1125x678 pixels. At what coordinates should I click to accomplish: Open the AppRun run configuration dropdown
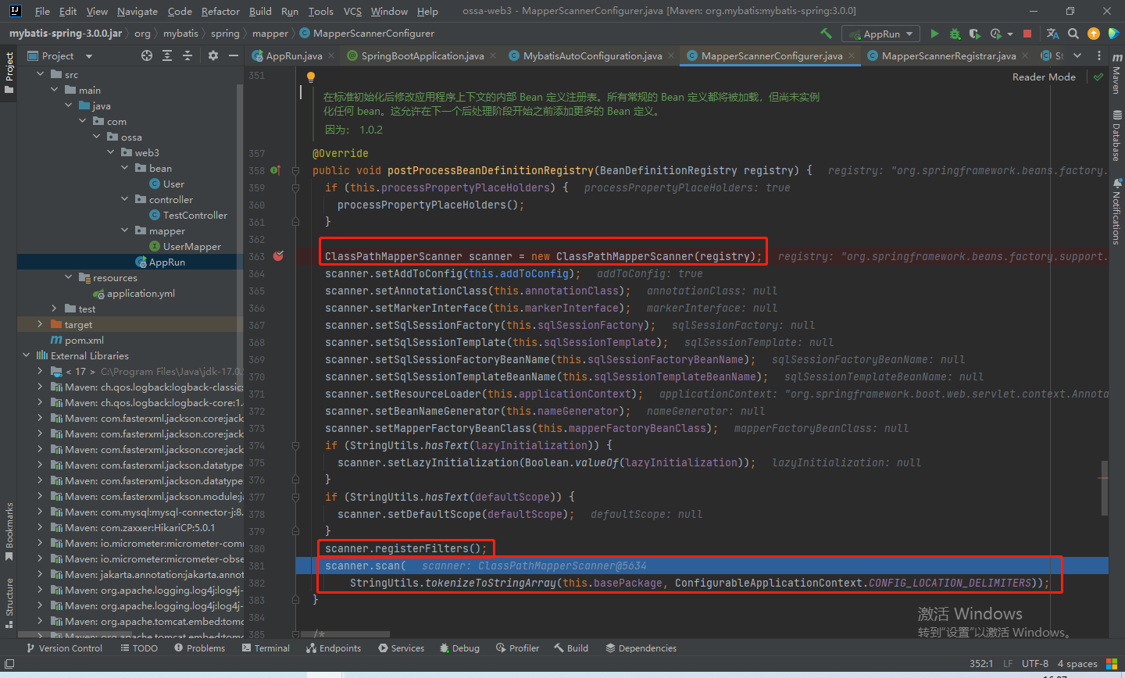[x=882, y=34]
